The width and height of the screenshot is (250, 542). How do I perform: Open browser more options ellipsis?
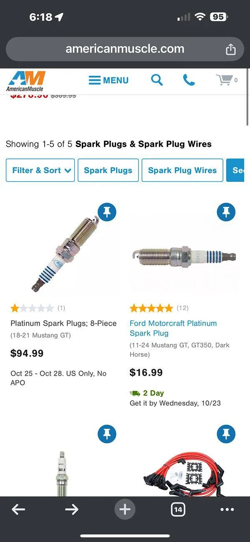(227, 509)
